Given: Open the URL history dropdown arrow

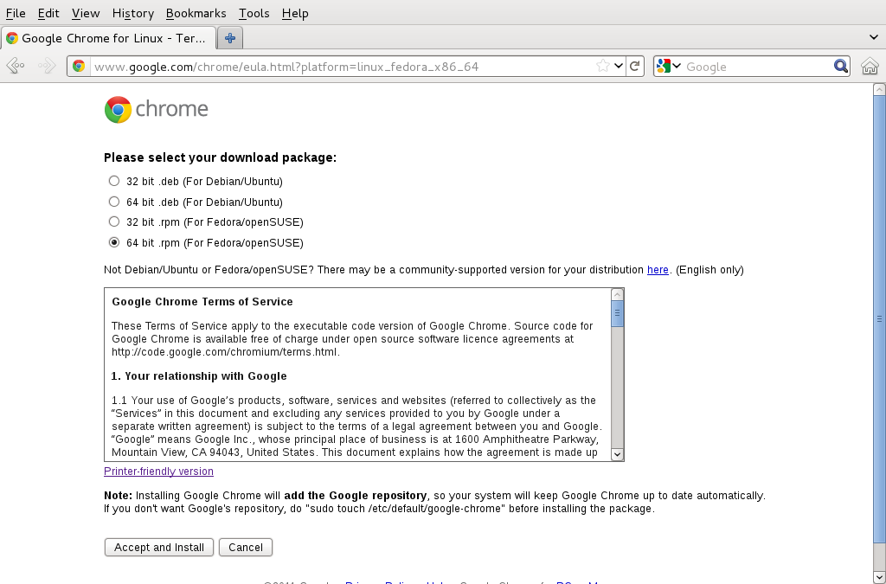Looking at the screenshot, I should pos(619,67).
